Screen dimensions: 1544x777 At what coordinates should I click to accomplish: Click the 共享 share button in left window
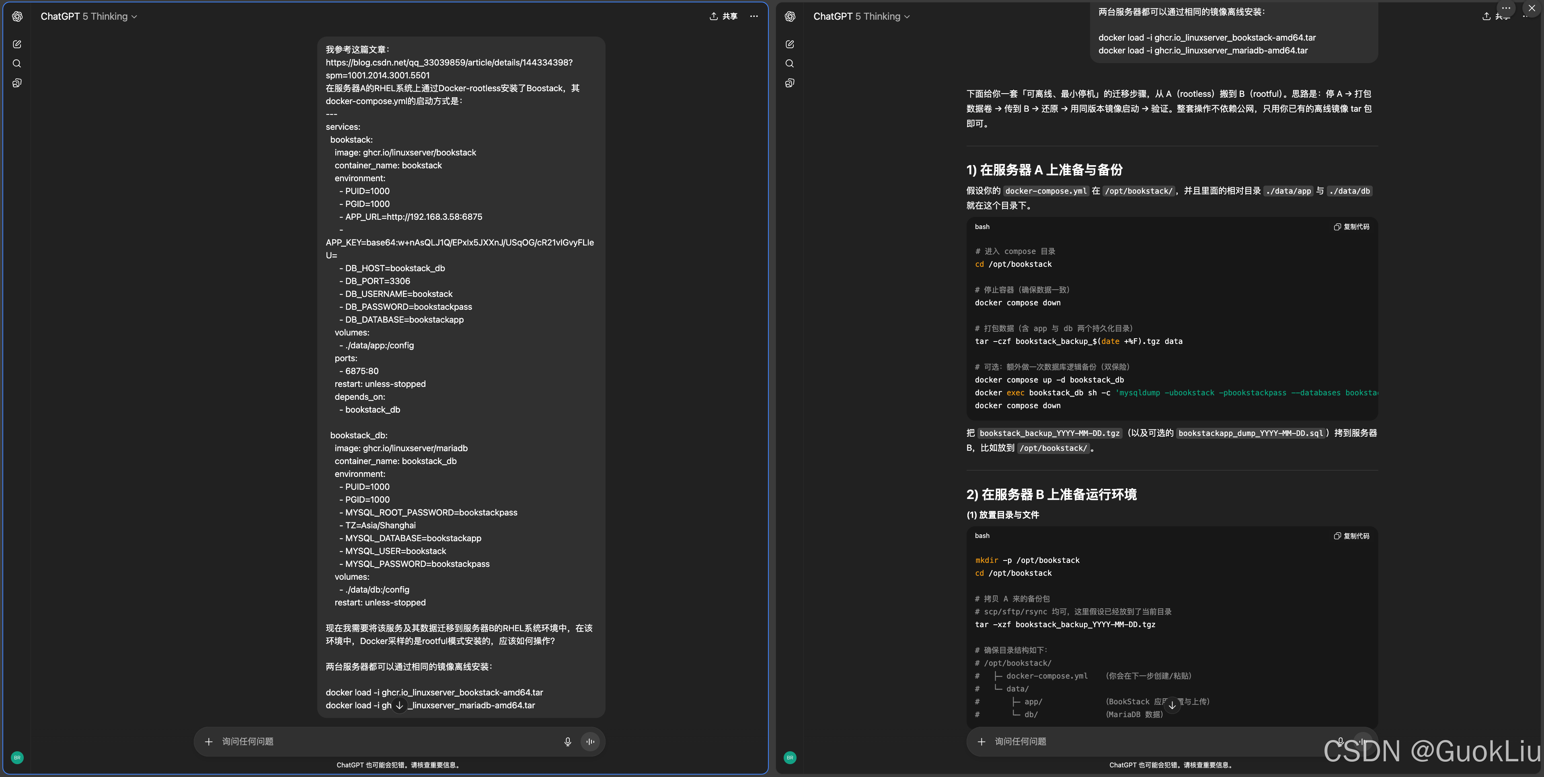[x=723, y=16]
